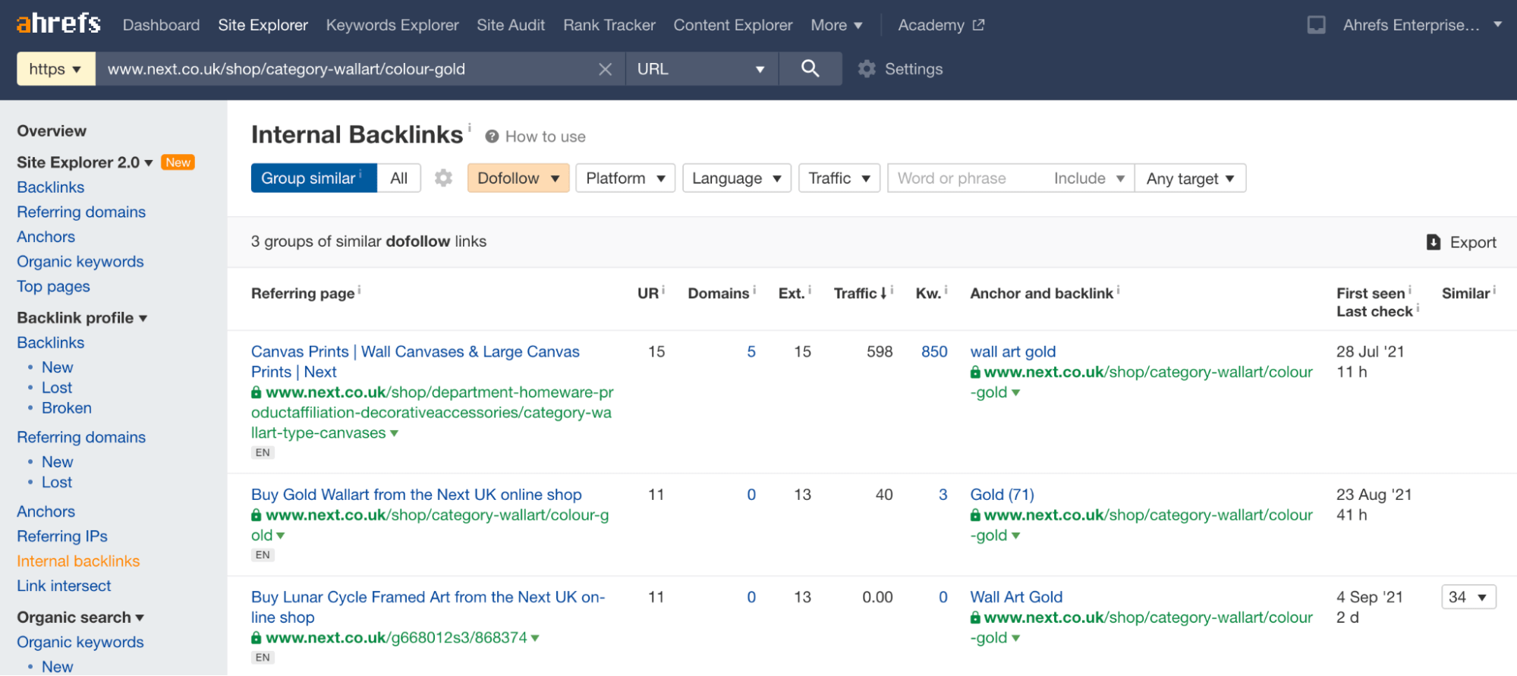1517x676 pixels.
Task: Clear the URL field with the X icon
Action: click(x=605, y=70)
